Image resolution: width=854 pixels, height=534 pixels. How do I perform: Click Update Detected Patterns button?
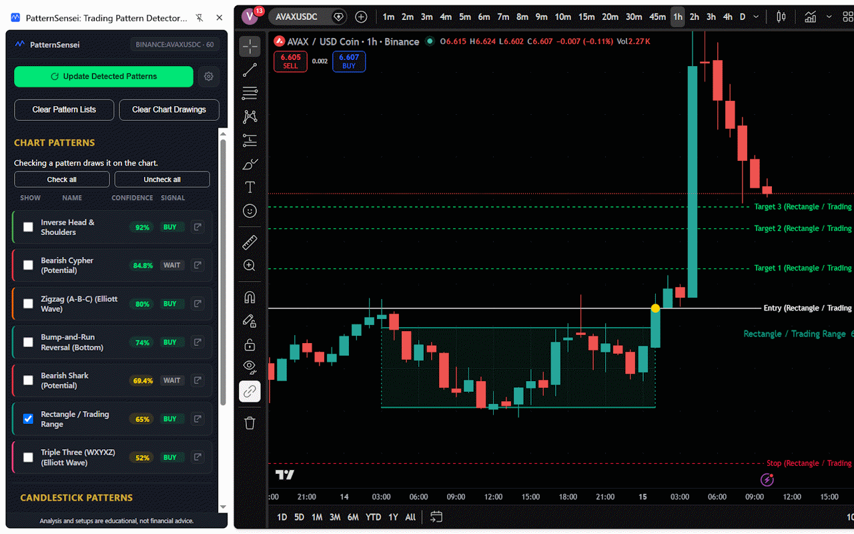[x=103, y=77]
